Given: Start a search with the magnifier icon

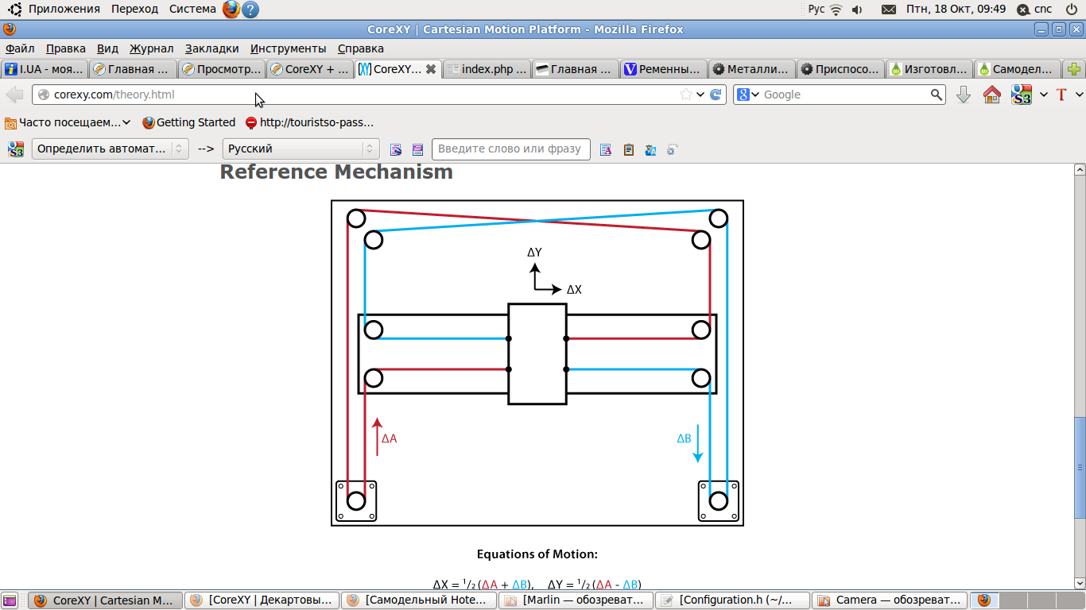Looking at the screenshot, I should click(937, 95).
